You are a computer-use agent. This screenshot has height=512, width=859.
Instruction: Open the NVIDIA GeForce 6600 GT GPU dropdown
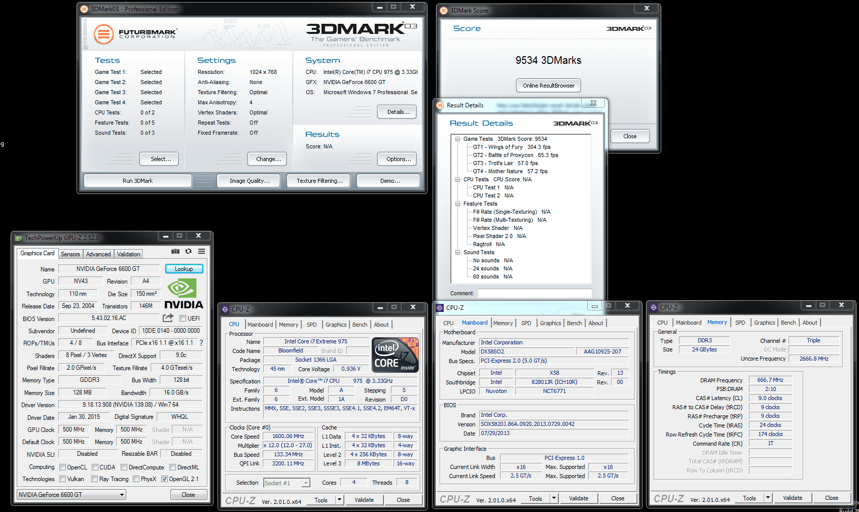coord(71,494)
